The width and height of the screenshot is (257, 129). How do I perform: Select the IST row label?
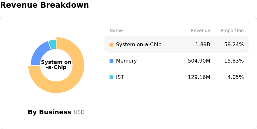pos(120,77)
